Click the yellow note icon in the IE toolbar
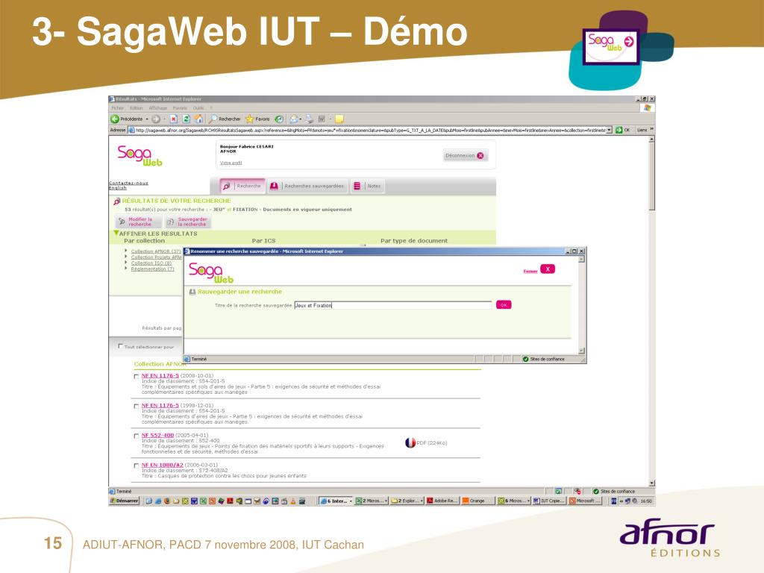Viewport: 764px width, 573px height. click(x=339, y=119)
